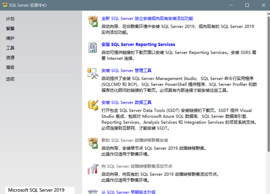The width and height of the screenshot is (270, 194).
Task: Click the new standalone installation box icon
Action: coord(93,21)
